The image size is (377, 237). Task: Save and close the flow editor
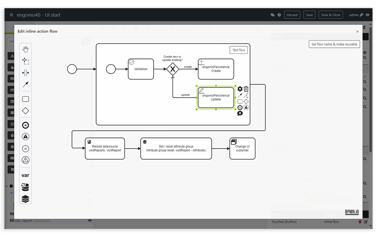330,15
